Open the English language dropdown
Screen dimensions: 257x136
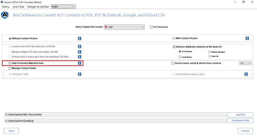63,7
